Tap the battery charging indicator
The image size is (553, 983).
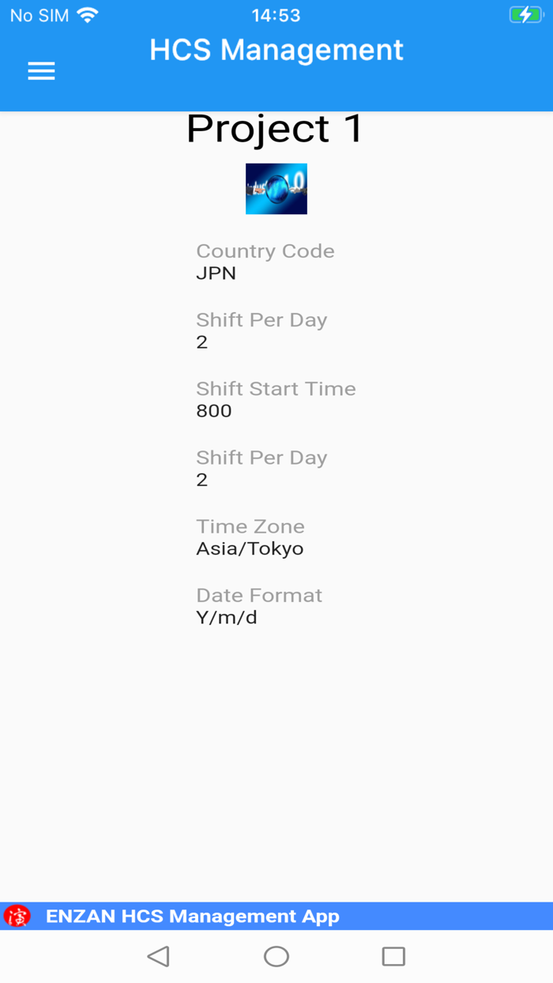[525, 15]
